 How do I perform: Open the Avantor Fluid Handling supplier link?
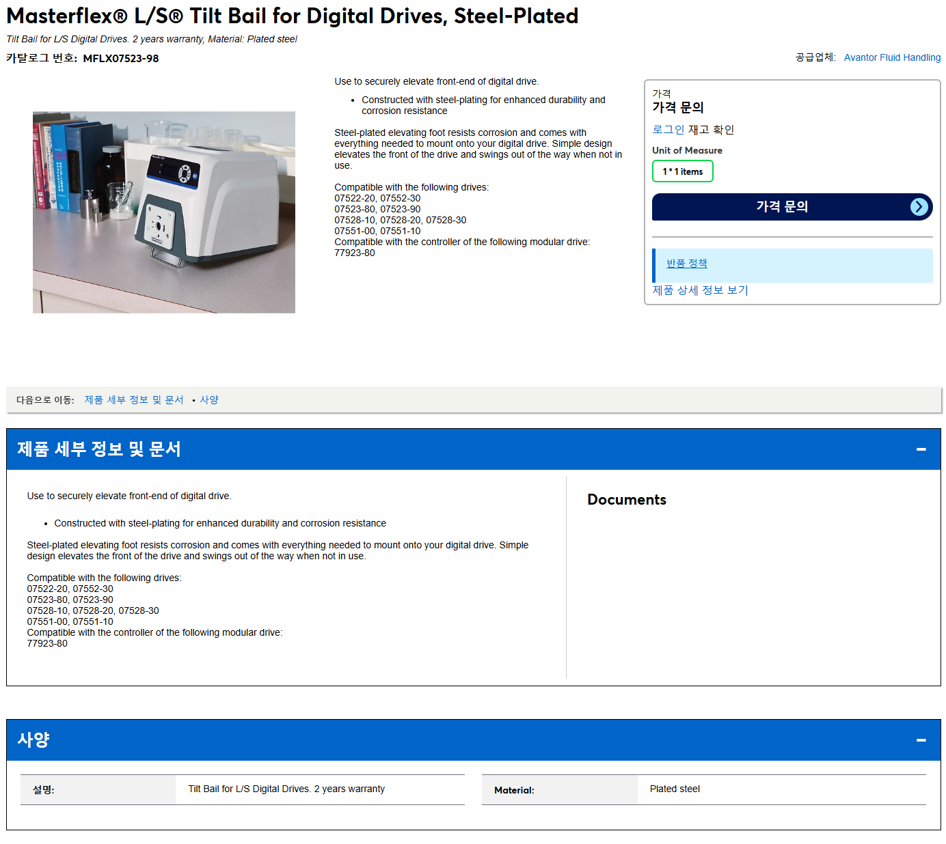pos(892,57)
